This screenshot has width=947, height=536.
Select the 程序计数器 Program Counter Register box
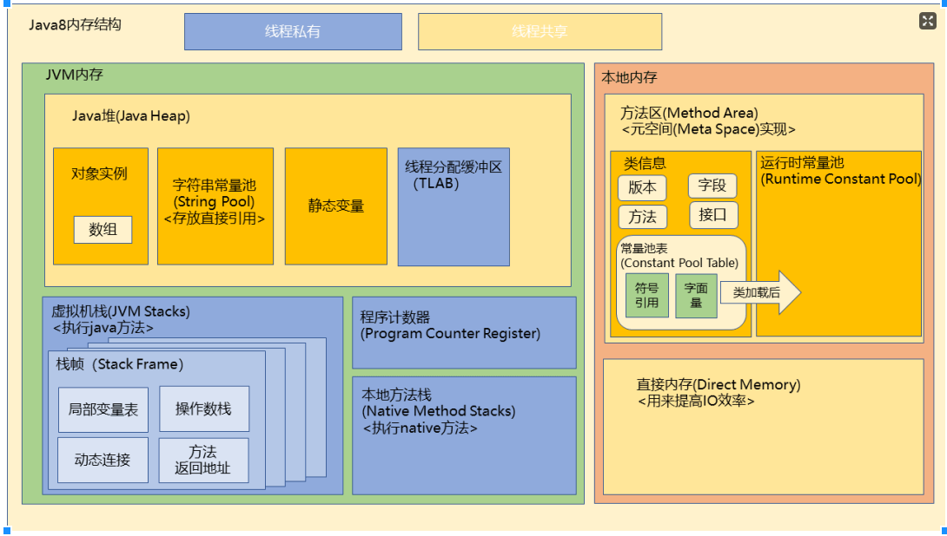tap(464, 332)
